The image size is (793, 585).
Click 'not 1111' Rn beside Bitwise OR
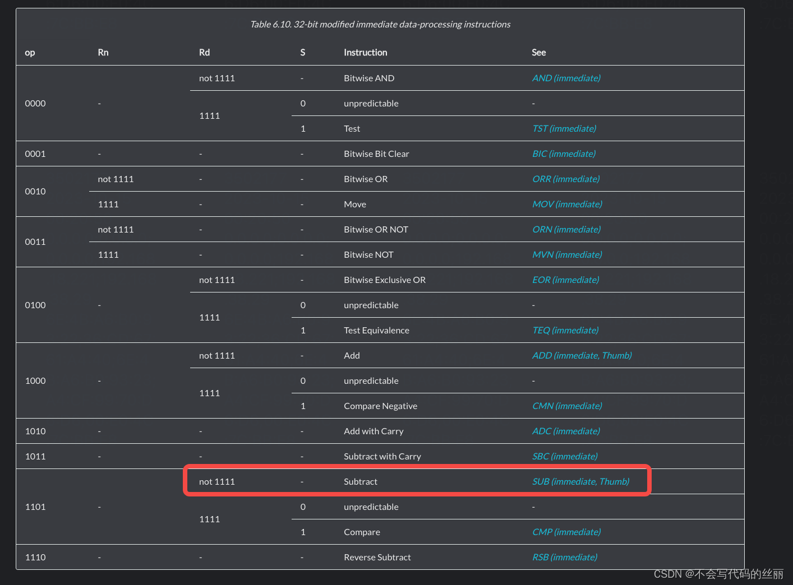[x=116, y=179]
